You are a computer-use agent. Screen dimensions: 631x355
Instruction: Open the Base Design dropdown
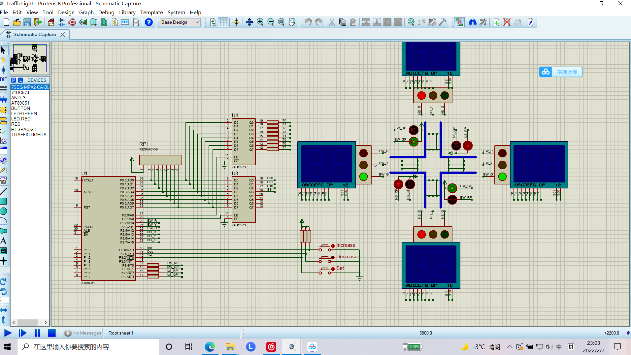180,22
